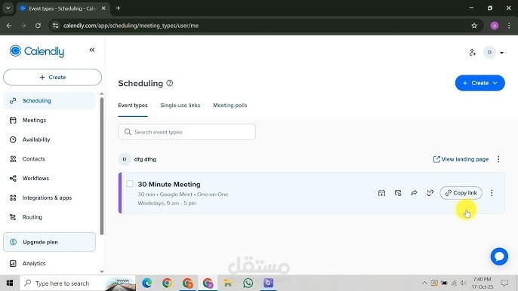Tick the 30 Minute Meeting checkbox

coord(130,184)
